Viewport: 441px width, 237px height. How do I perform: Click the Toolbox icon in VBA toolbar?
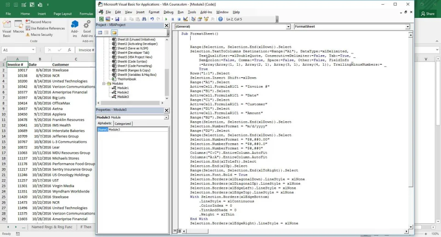[213, 19]
